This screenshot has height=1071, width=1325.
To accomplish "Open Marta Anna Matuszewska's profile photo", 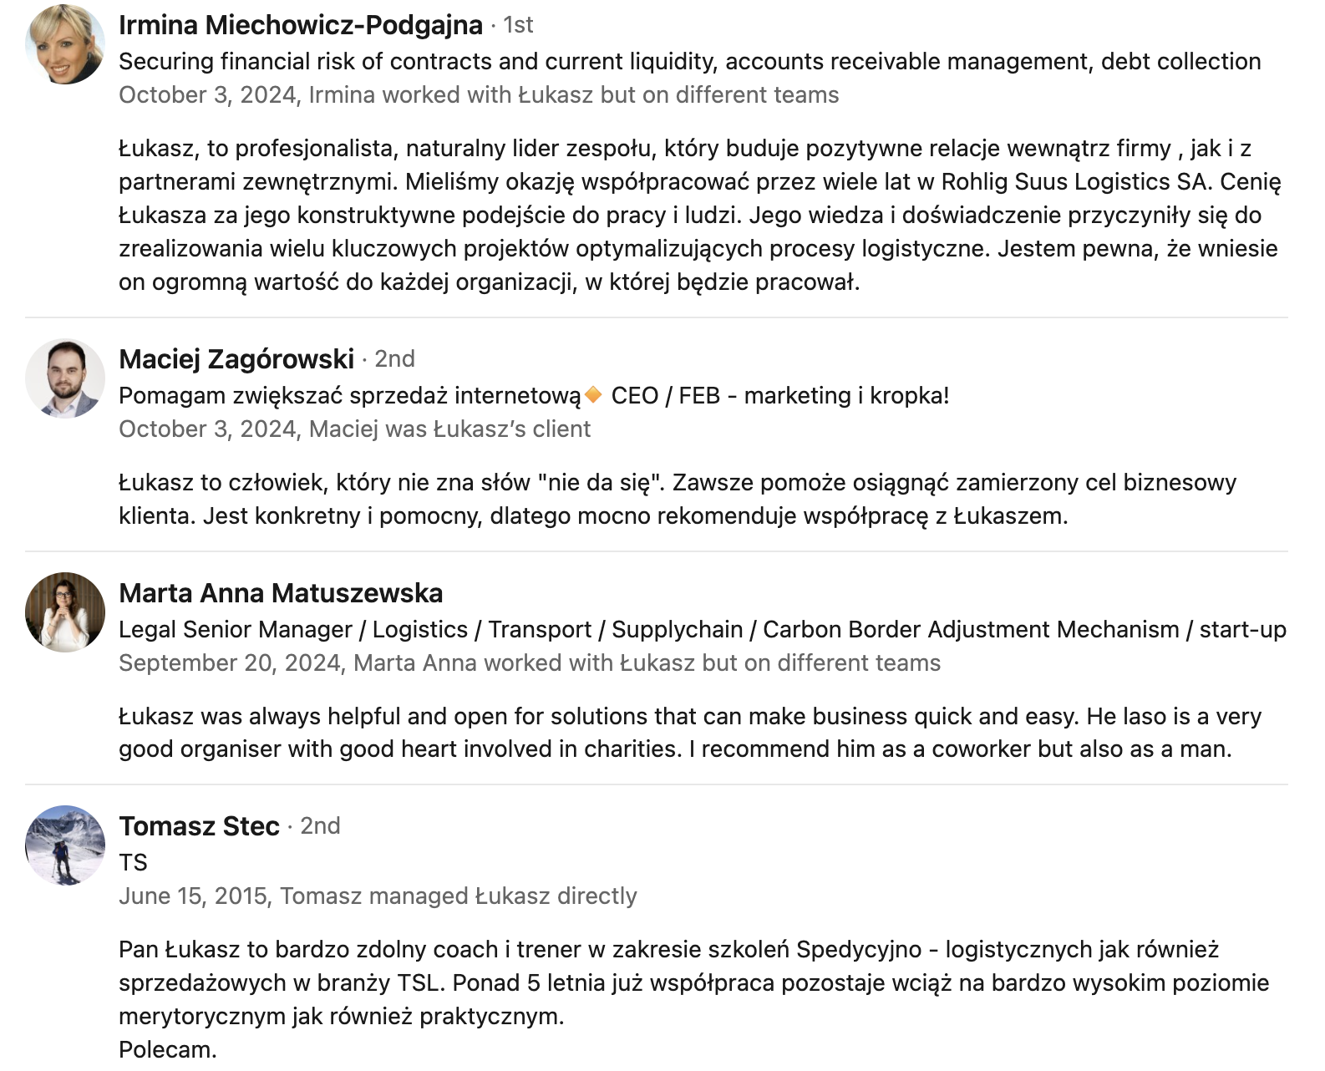I will (65, 612).
